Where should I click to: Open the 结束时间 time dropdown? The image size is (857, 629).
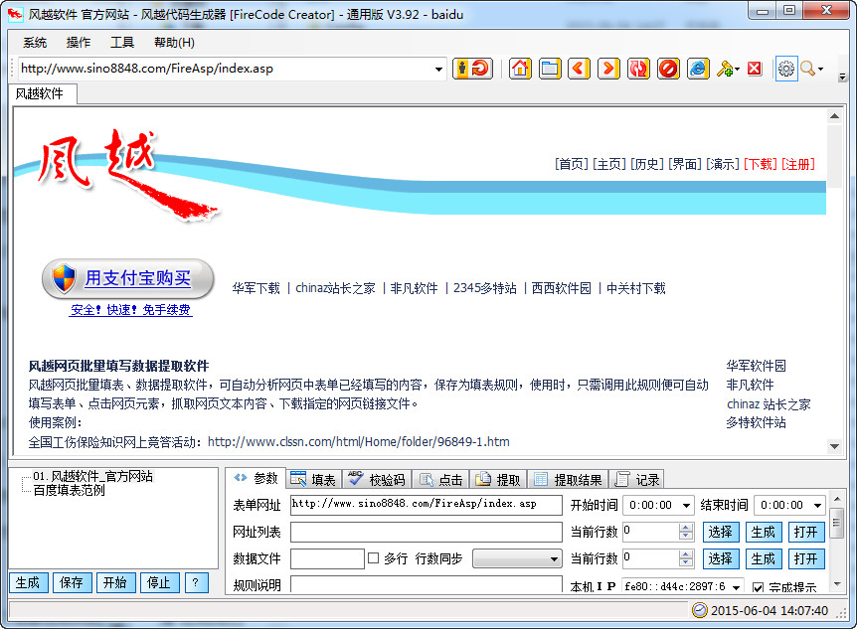pos(815,505)
